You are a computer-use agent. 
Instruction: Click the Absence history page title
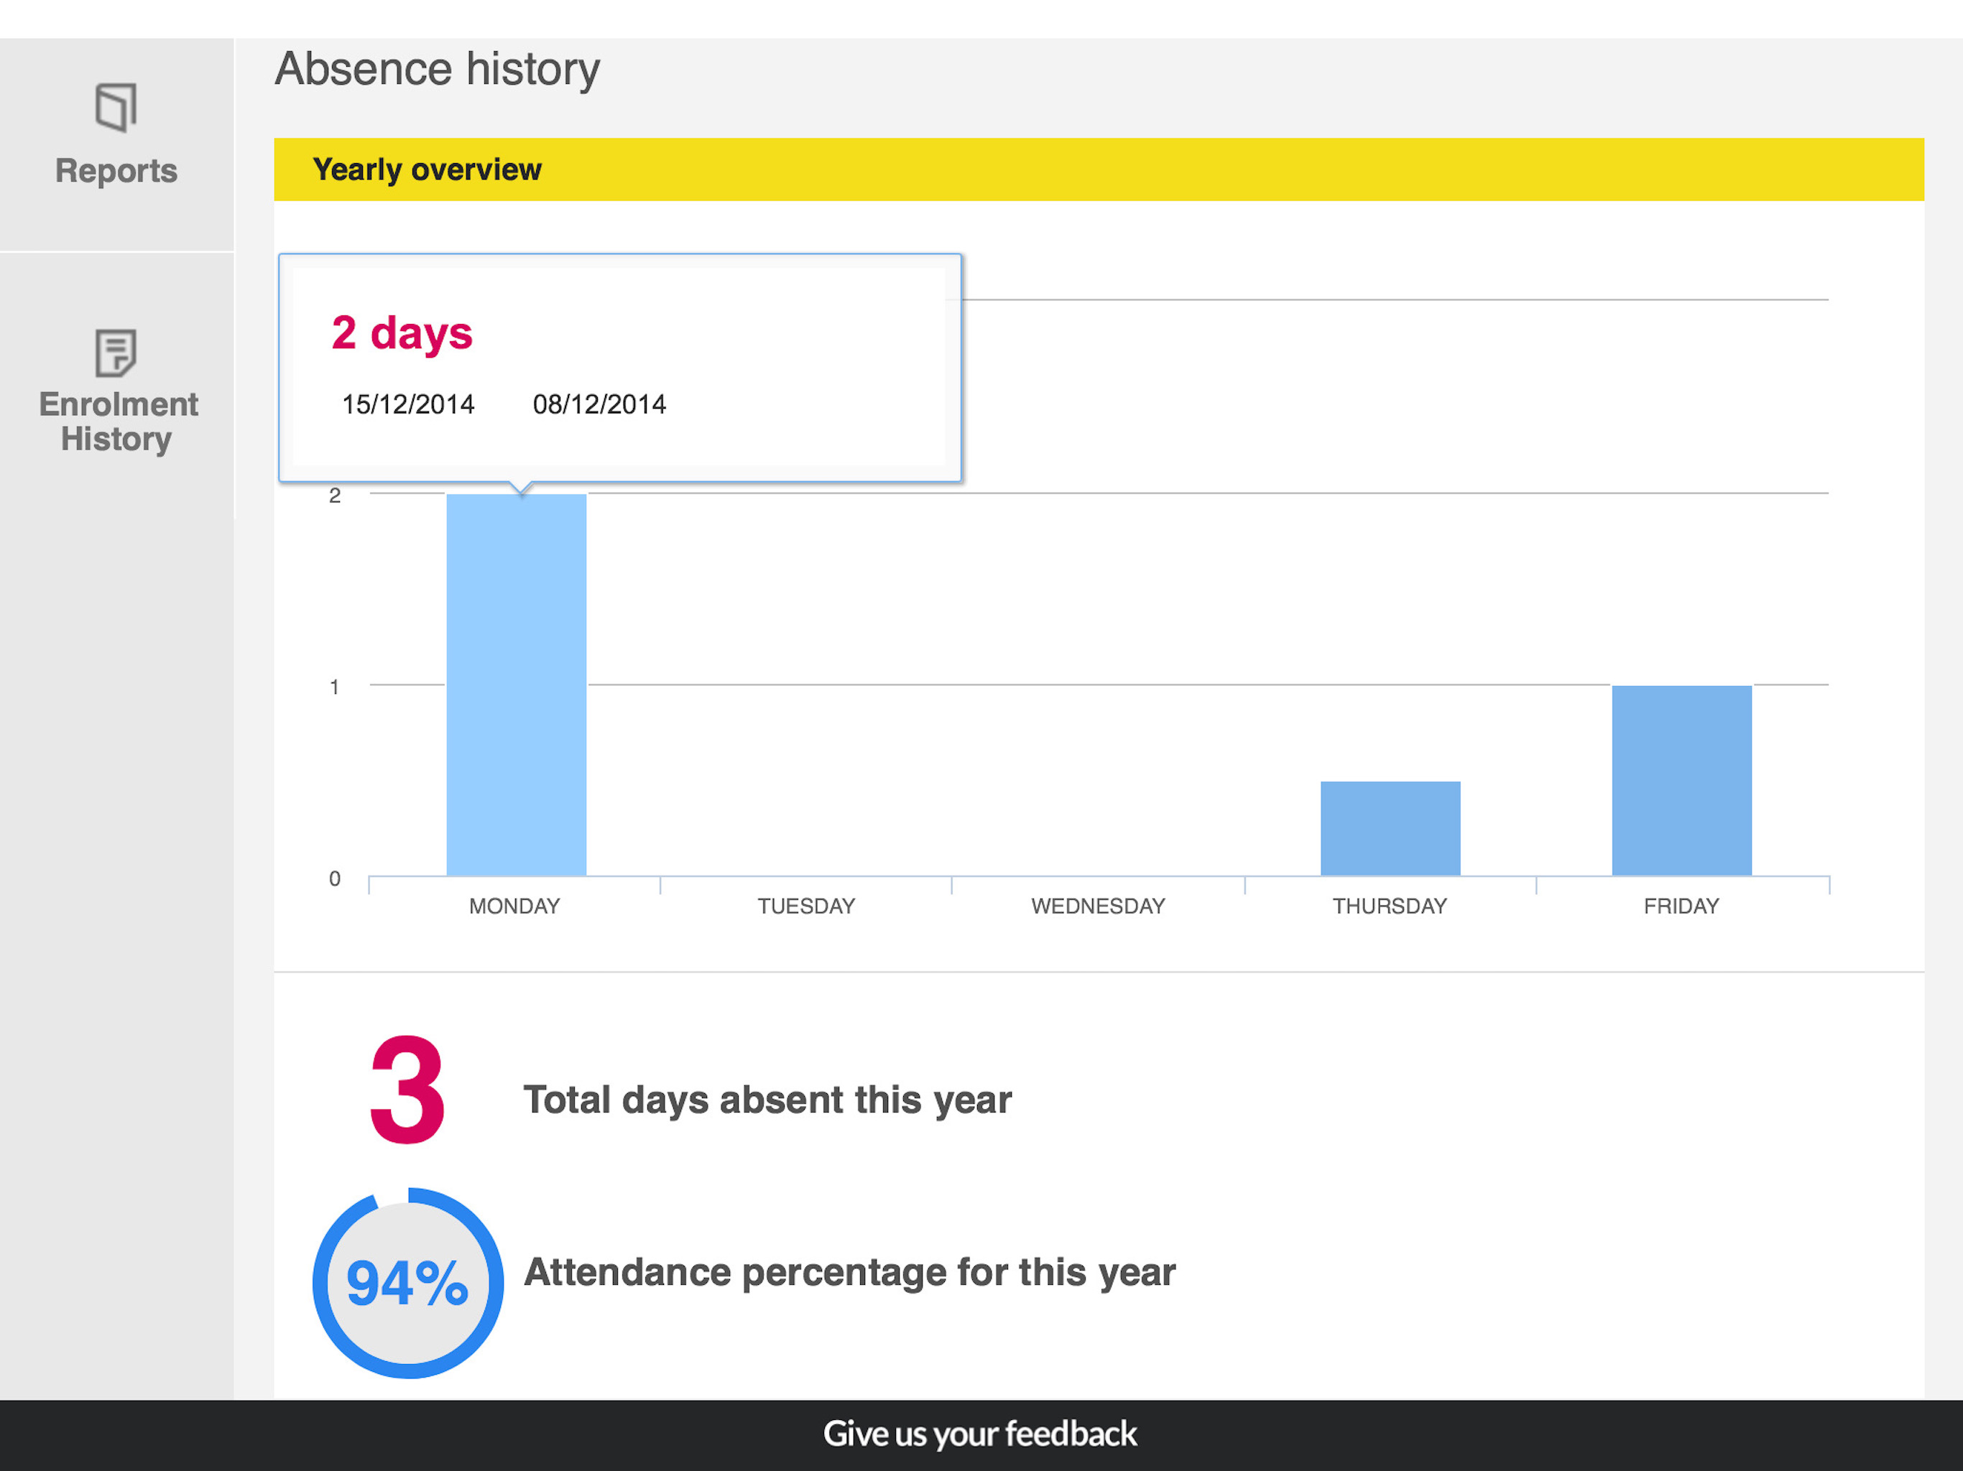click(x=438, y=69)
